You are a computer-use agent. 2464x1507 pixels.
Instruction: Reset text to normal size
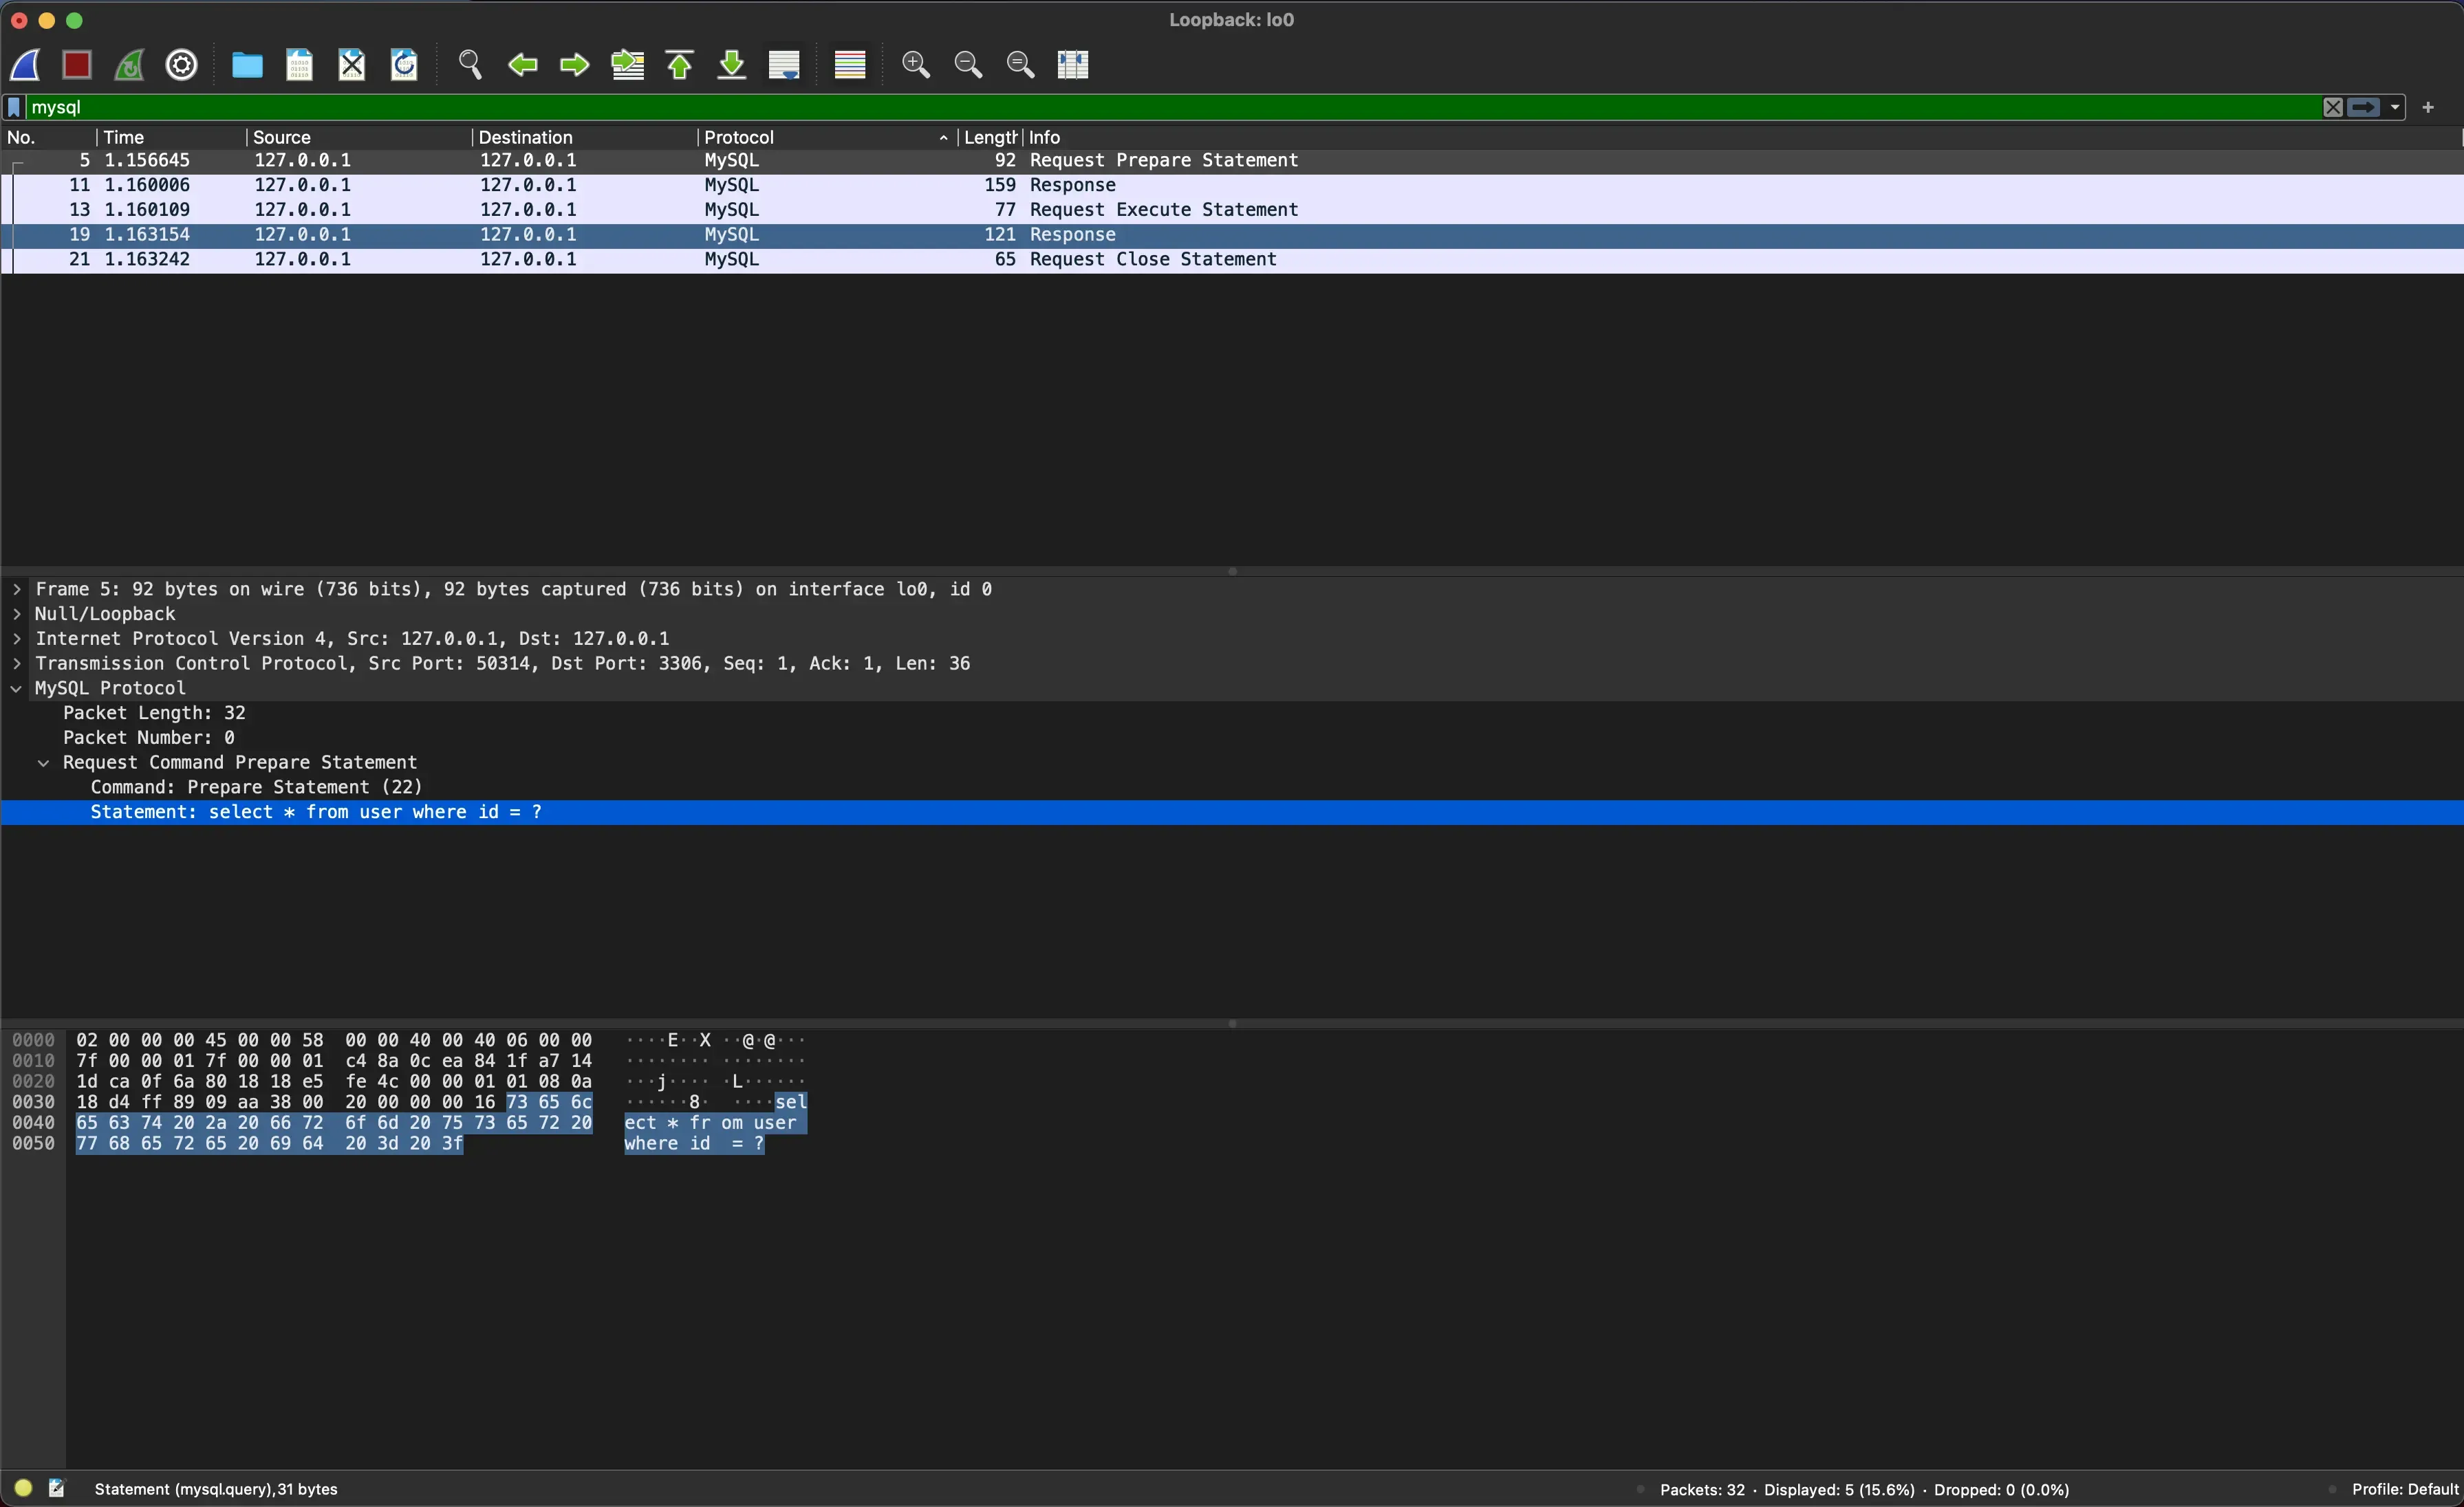[x=1020, y=65]
